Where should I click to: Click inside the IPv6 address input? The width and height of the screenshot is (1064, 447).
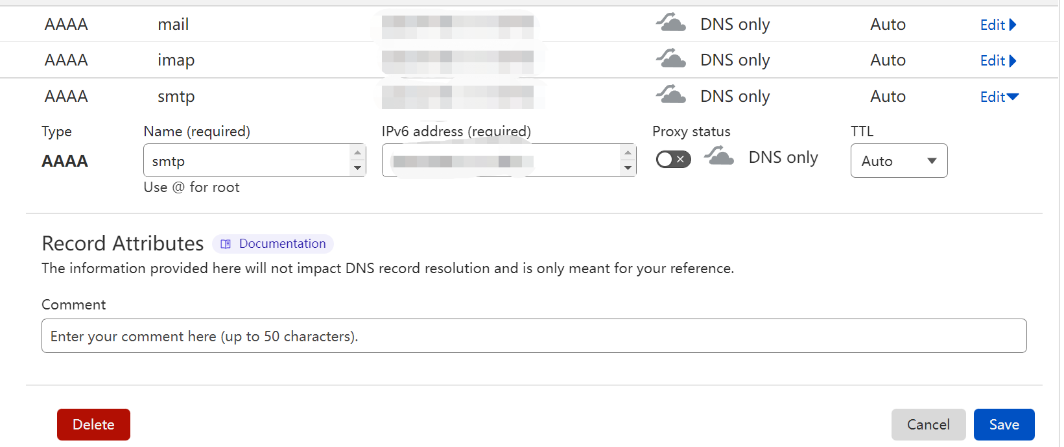[x=501, y=160]
